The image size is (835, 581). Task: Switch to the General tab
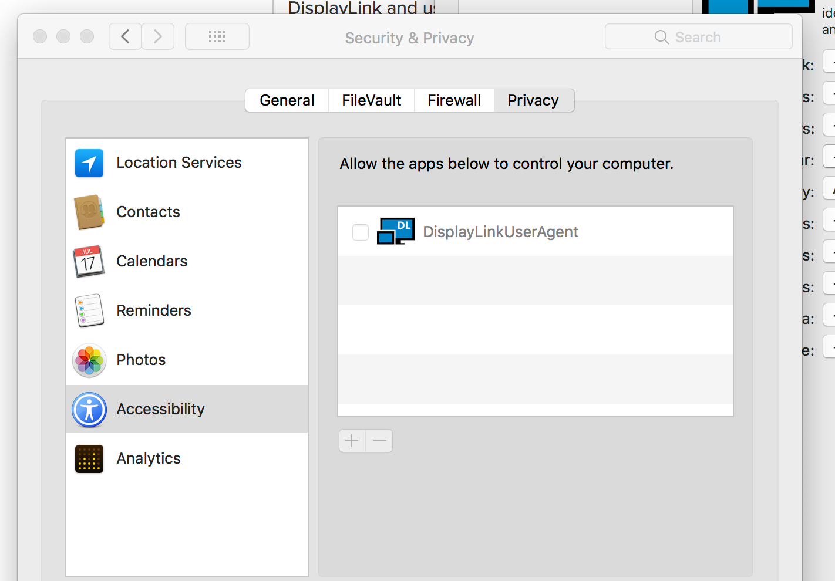coord(287,100)
